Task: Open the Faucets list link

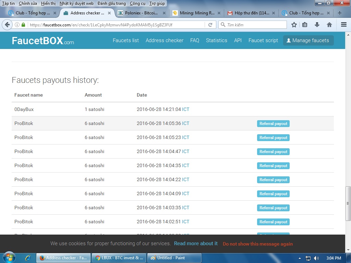Action: pyautogui.click(x=126, y=40)
